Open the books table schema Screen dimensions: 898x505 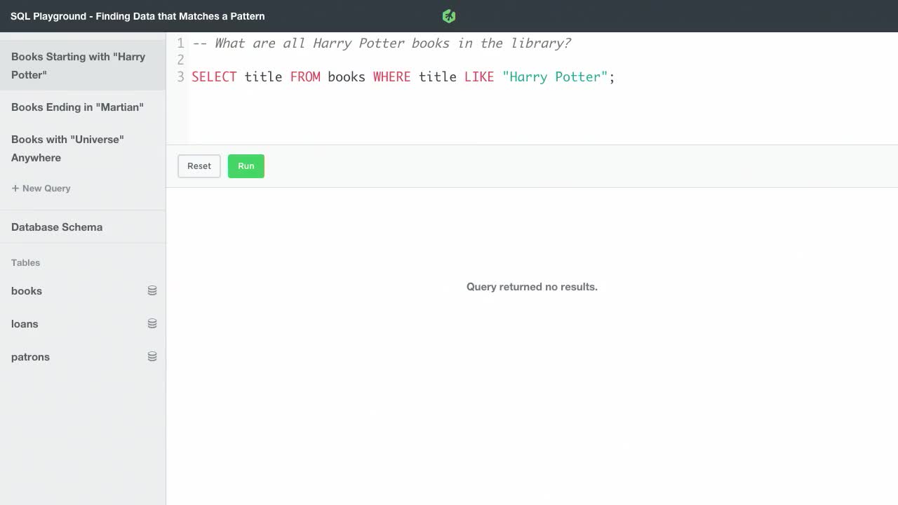(26, 290)
